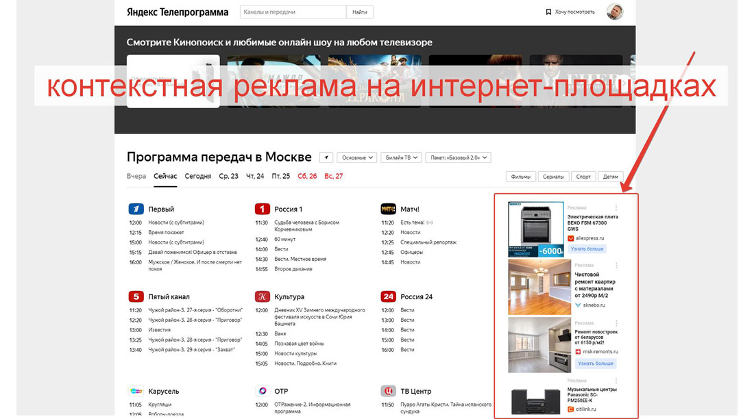The width and height of the screenshot is (754, 419).
Task: Open the Второе дыхание programme
Action: click(x=293, y=269)
